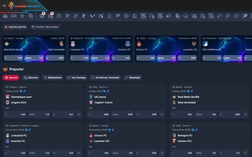This screenshot has height=157, width=252.
Task: Select the futsal ball icon
Action: pos(169,16)
